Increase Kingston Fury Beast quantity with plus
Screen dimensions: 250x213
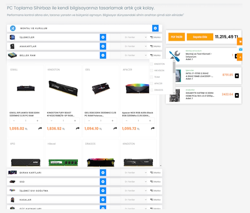75,121
